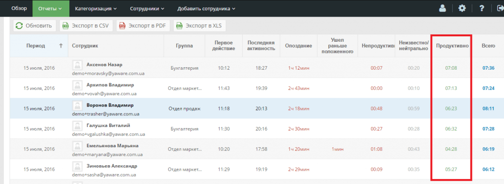504x184 pixels.
Task: Click email demo+trasher@yaware.com.ua
Action: [x=106, y=114]
